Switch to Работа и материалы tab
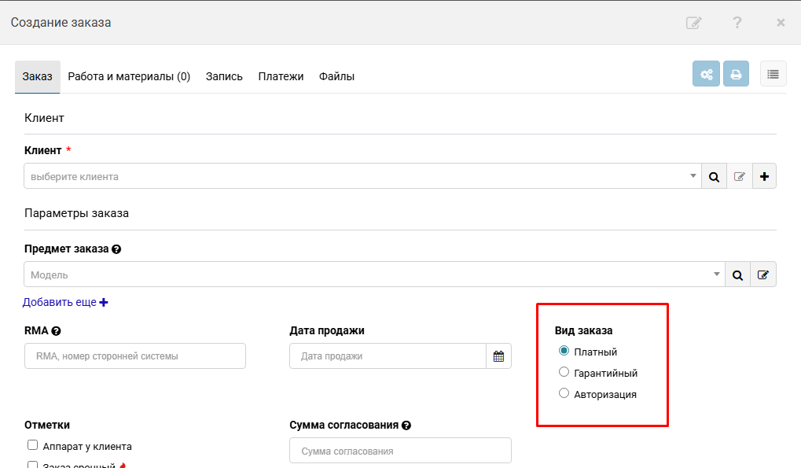Image resolution: width=801 pixels, height=468 pixels. [x=129, y=76]
